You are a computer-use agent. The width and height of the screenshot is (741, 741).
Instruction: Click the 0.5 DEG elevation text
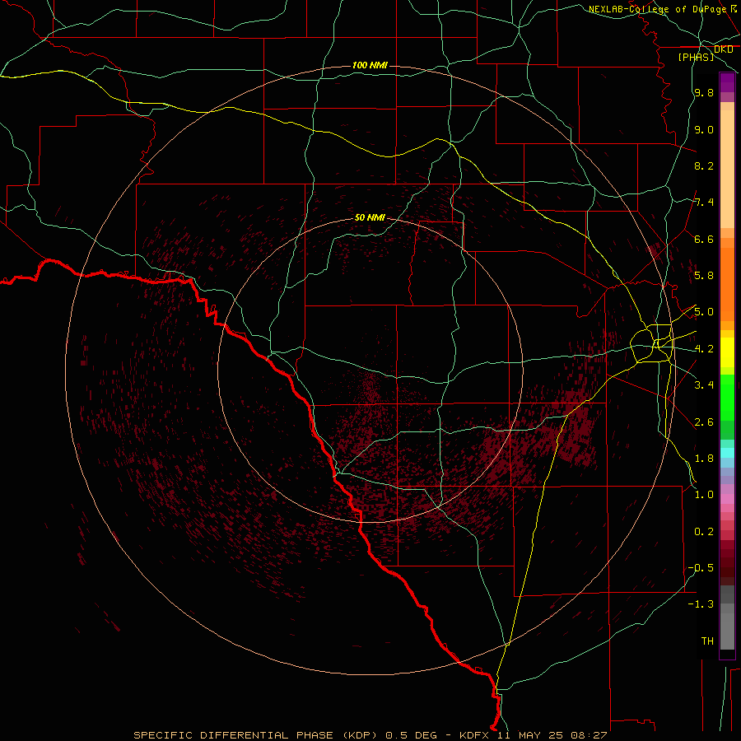[x=412, y=735]
